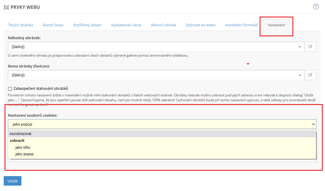Viewport: 325px width, 191px height.
Task: Click the Prvky webu header icon
Action: 6,7
